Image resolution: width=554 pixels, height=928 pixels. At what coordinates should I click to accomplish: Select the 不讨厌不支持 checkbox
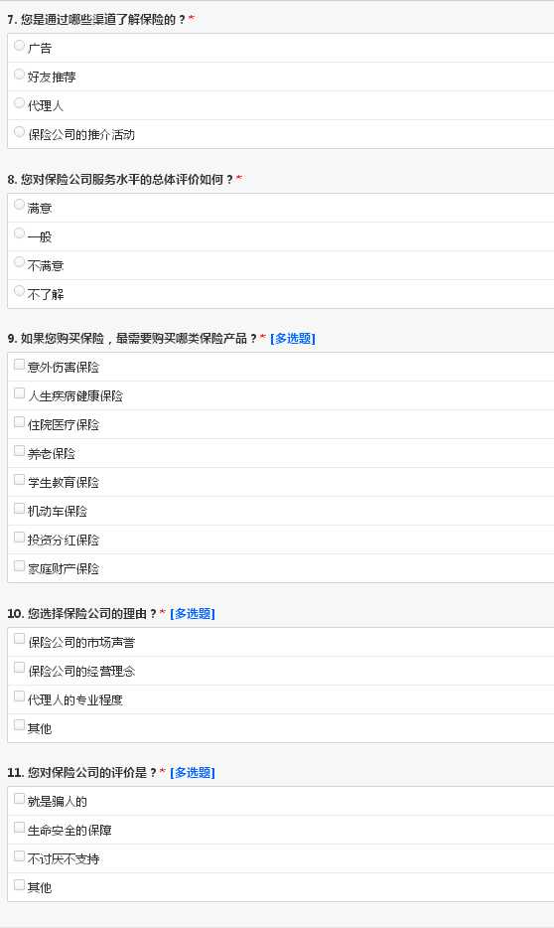(20, 856)
